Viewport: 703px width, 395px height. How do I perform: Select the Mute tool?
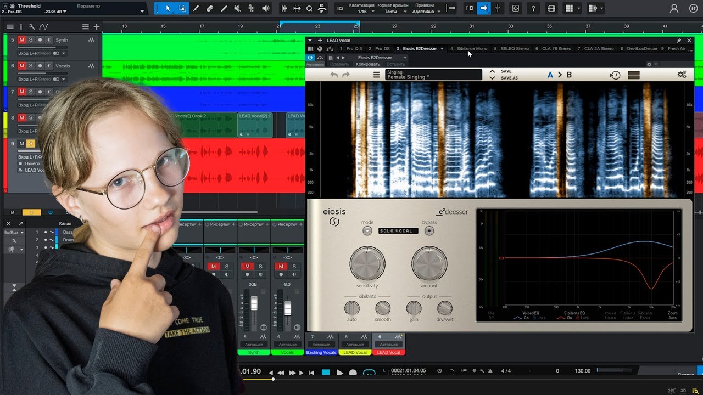(x=238, y=8)
